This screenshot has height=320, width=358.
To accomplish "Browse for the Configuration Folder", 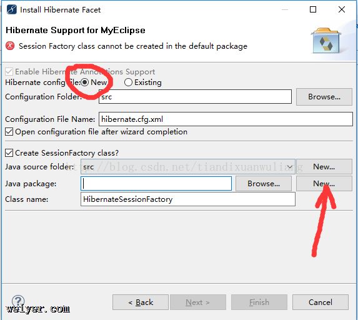I will coord(324,97).
